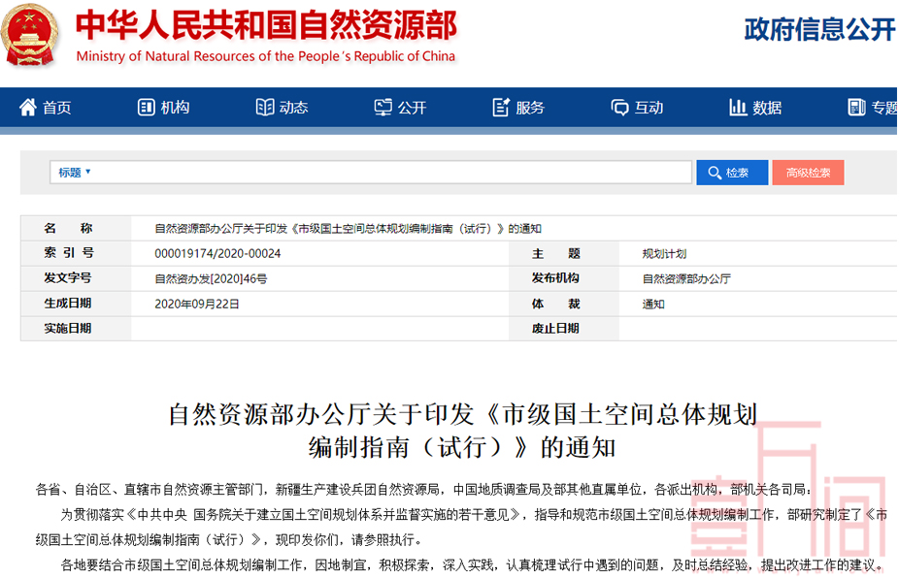Open the 动态 menu item

coord(293,108)
